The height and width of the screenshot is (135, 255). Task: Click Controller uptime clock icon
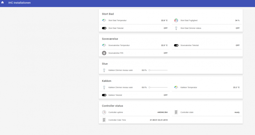tap(104, 112)
